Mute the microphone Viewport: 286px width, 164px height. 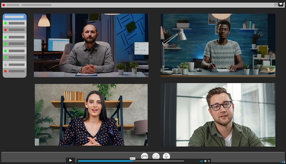166,156
